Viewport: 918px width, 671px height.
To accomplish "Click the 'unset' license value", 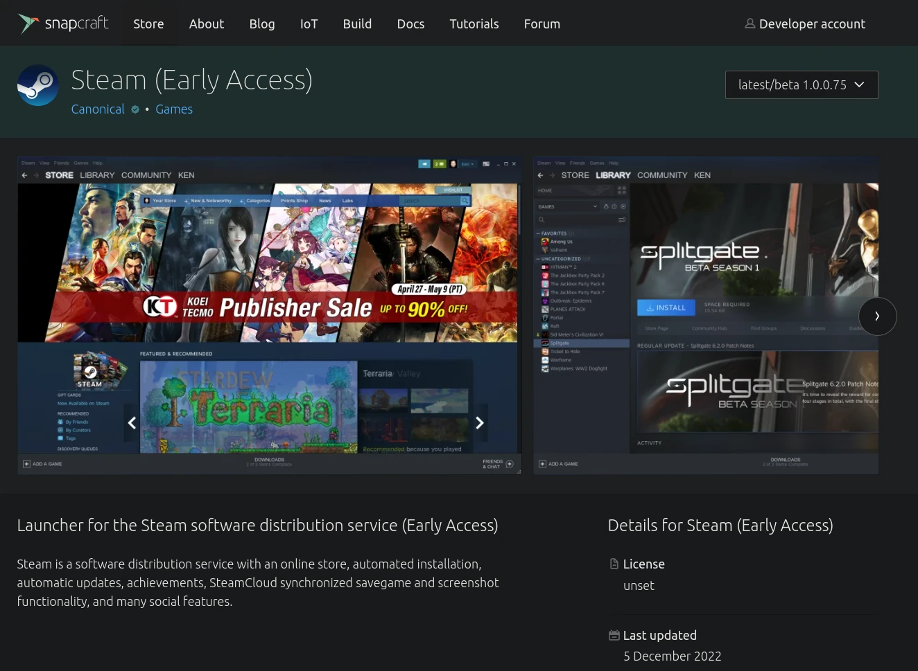I will (x=639, y=586).
